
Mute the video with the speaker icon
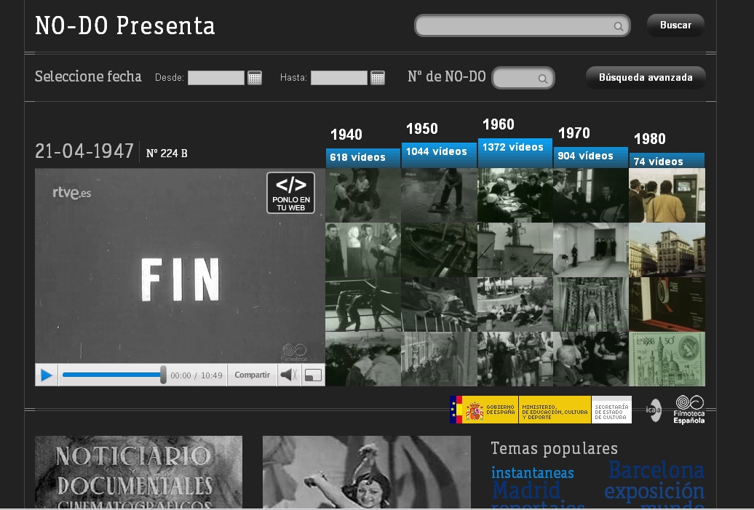(x=289, y=375)
